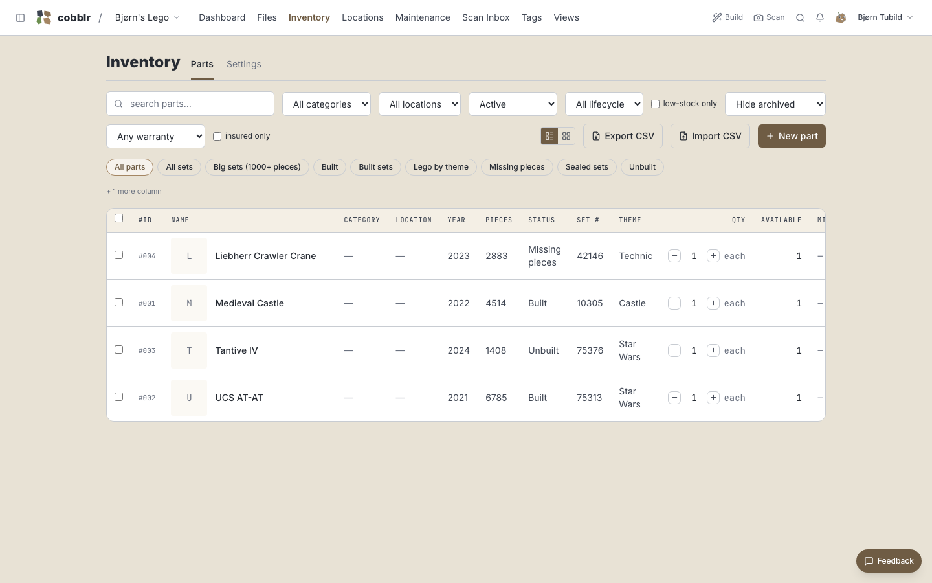
Task: Open the All lifecycle dropdown
Action: [x=604, y=104]
